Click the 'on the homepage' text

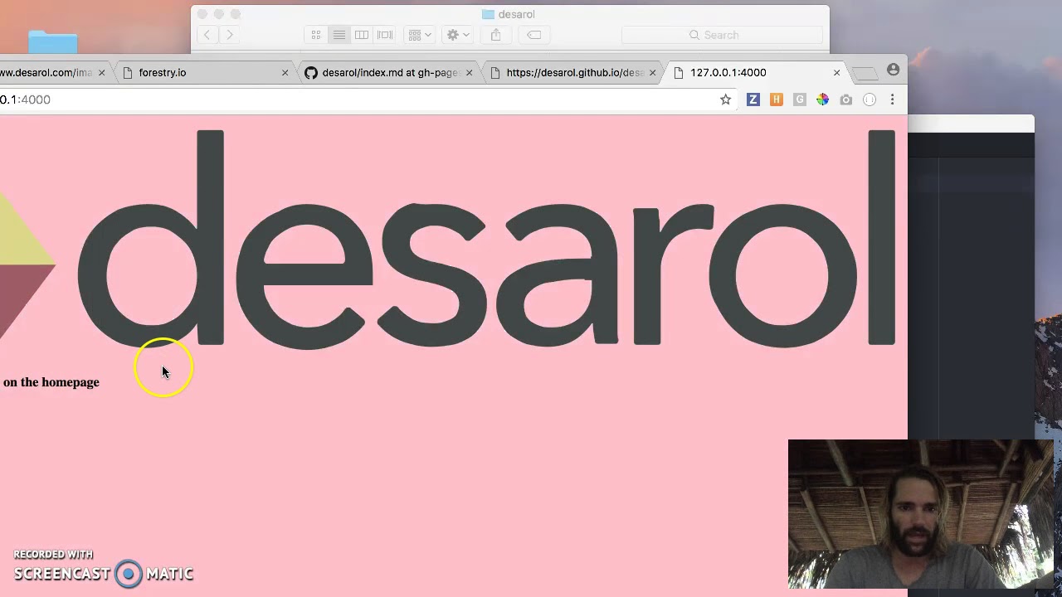pyautogui.click(x=51, y=382)
